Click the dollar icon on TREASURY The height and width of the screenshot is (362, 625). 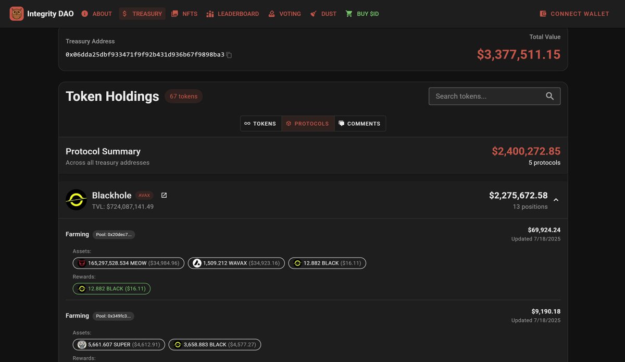[x=124, y=14]
